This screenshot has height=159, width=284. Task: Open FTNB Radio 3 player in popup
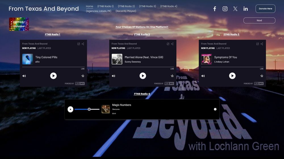tap(258, 44)
